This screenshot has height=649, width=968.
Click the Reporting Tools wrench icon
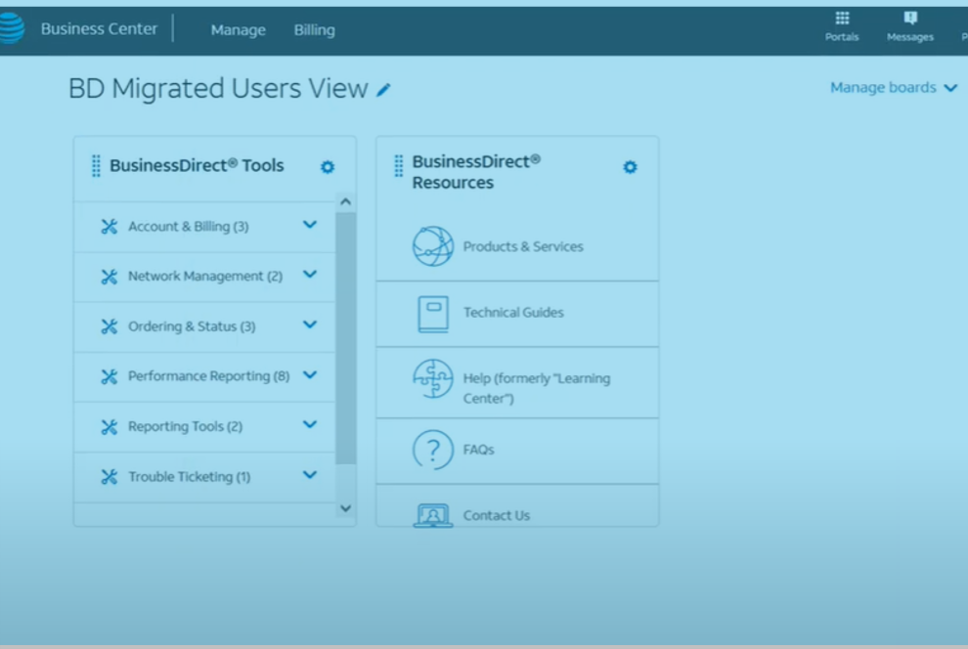coord(110,426)
